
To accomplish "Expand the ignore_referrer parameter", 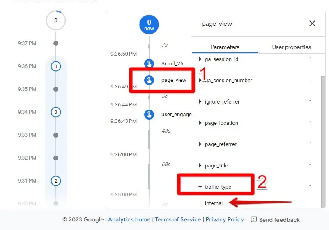I will (200, 102).
